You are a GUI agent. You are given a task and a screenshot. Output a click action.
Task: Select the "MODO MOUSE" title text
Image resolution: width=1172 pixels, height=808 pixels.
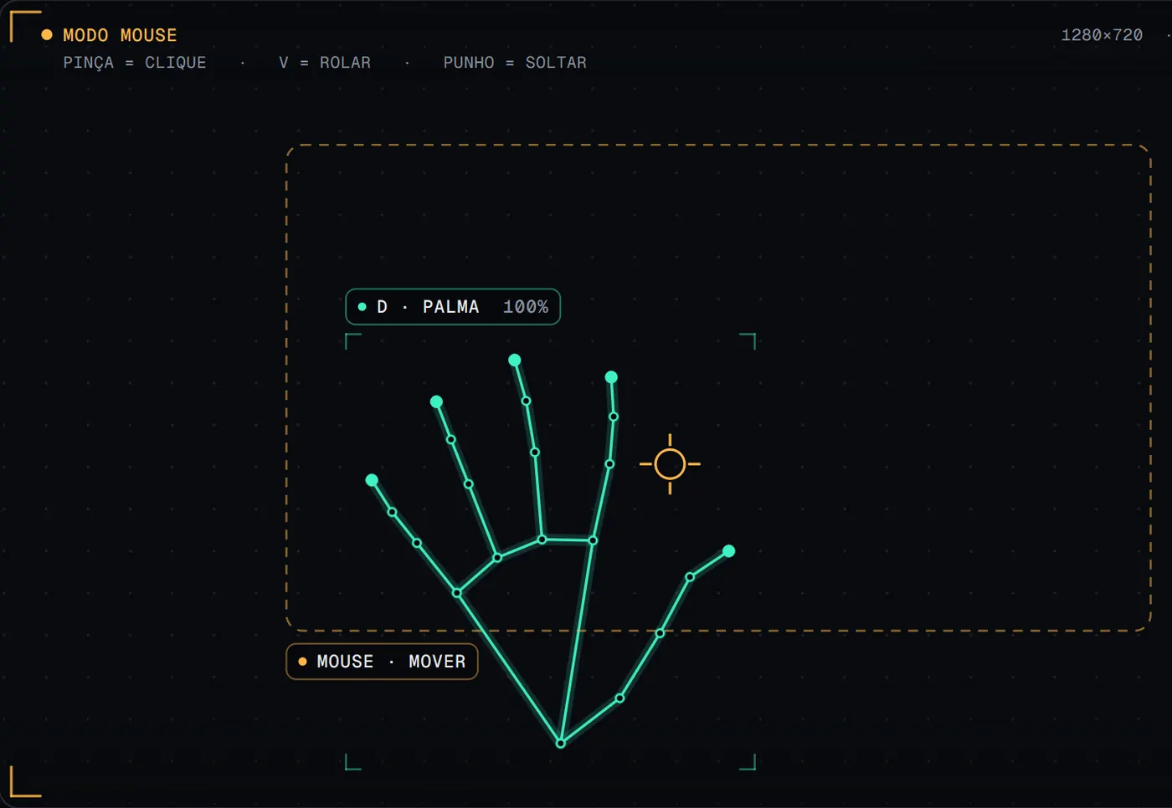120,35
